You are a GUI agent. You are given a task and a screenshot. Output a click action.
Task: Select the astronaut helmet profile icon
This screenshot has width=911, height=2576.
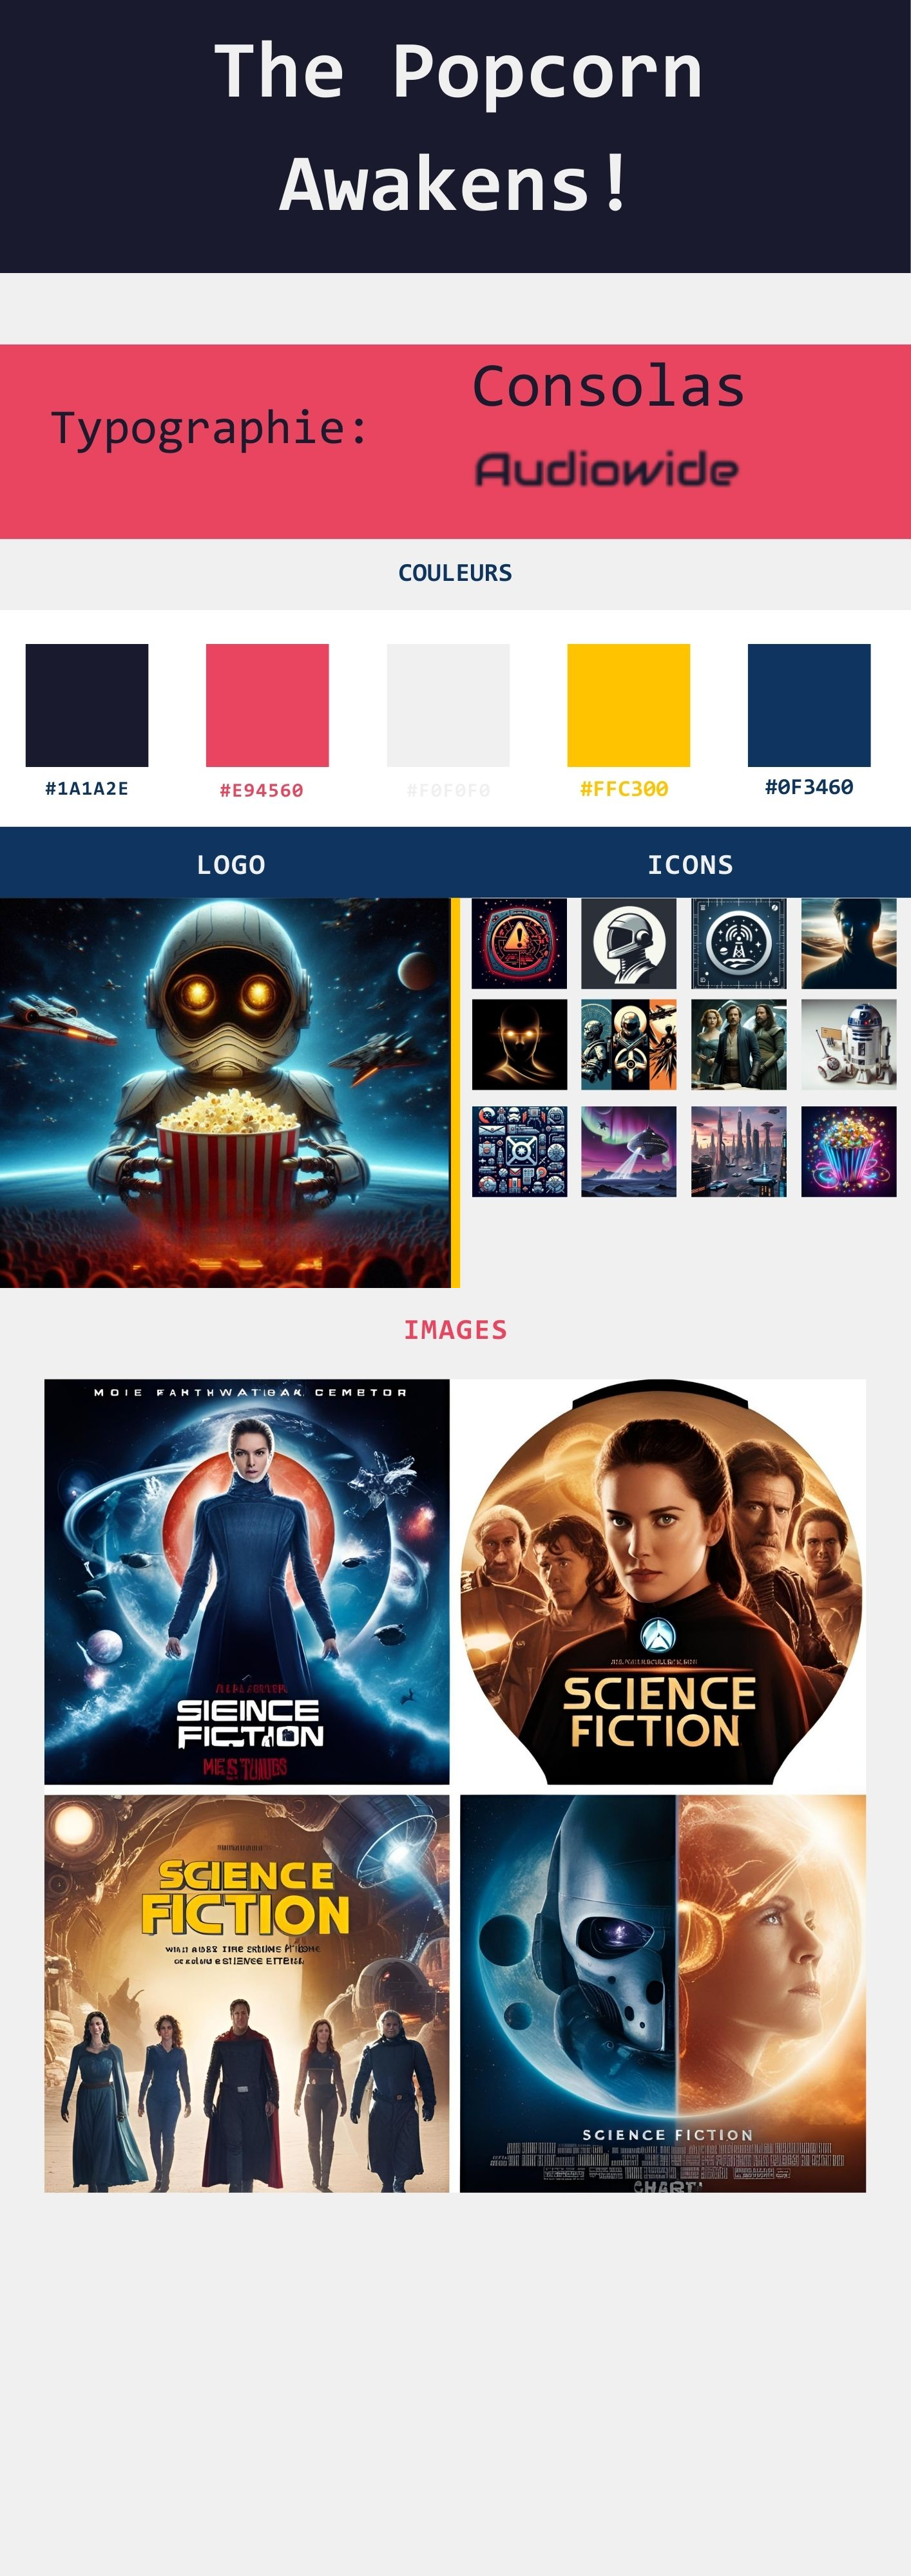[x=628, y=943]
